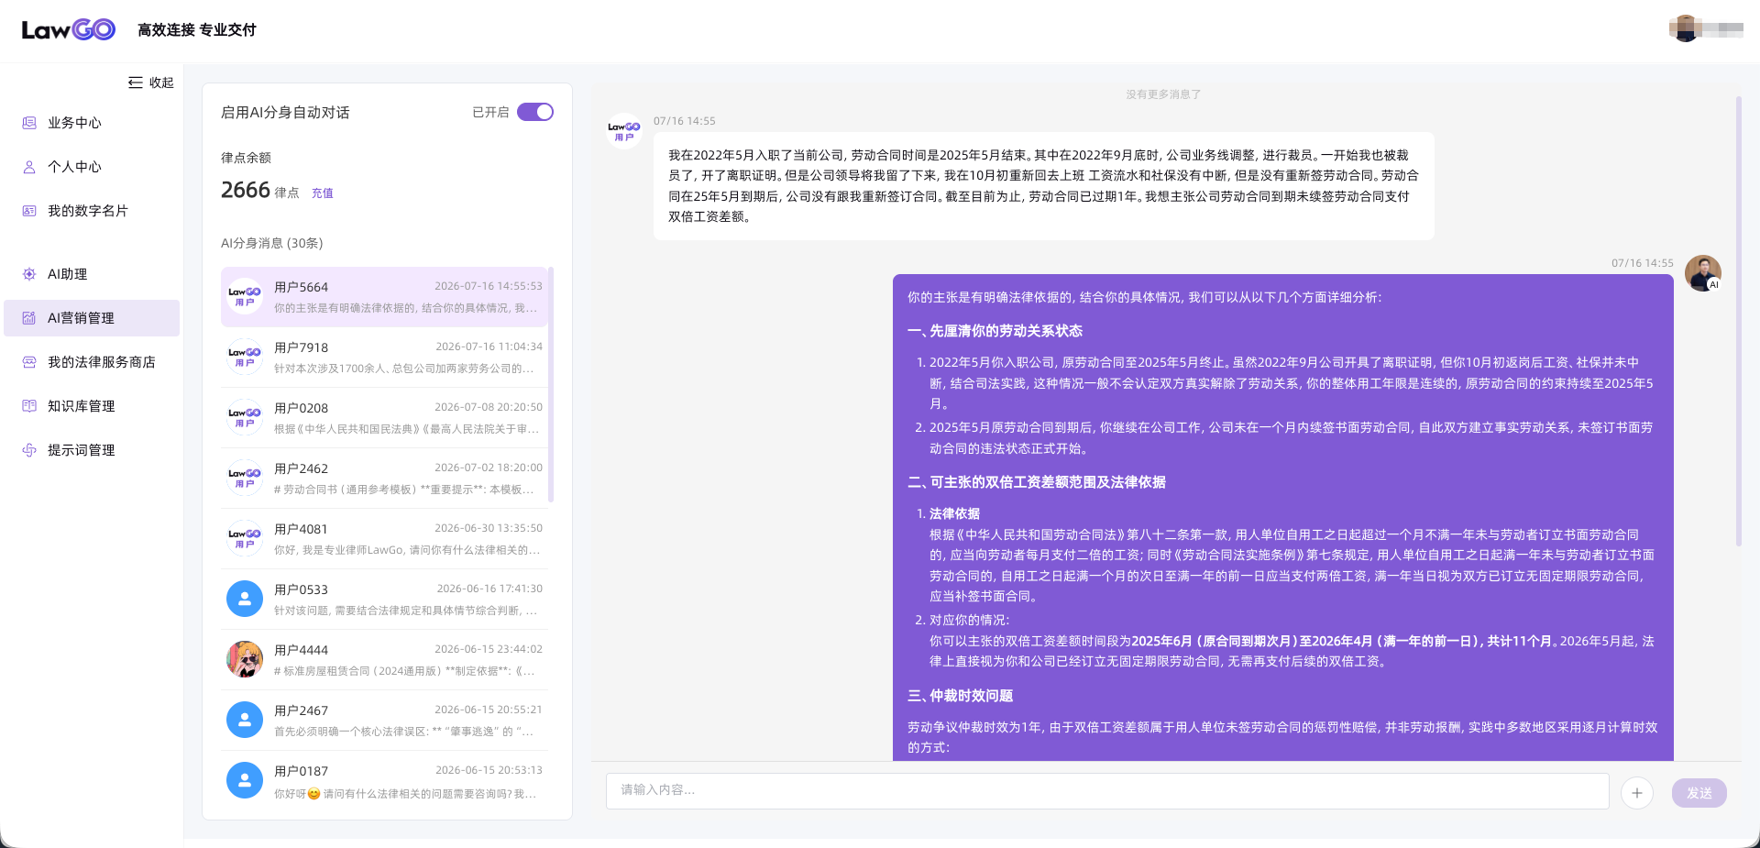The width and height of the screenshot is (1760, 848).
Task: Click the AI营销管理 sidebar icon
Action: click(x=29, y=318)
